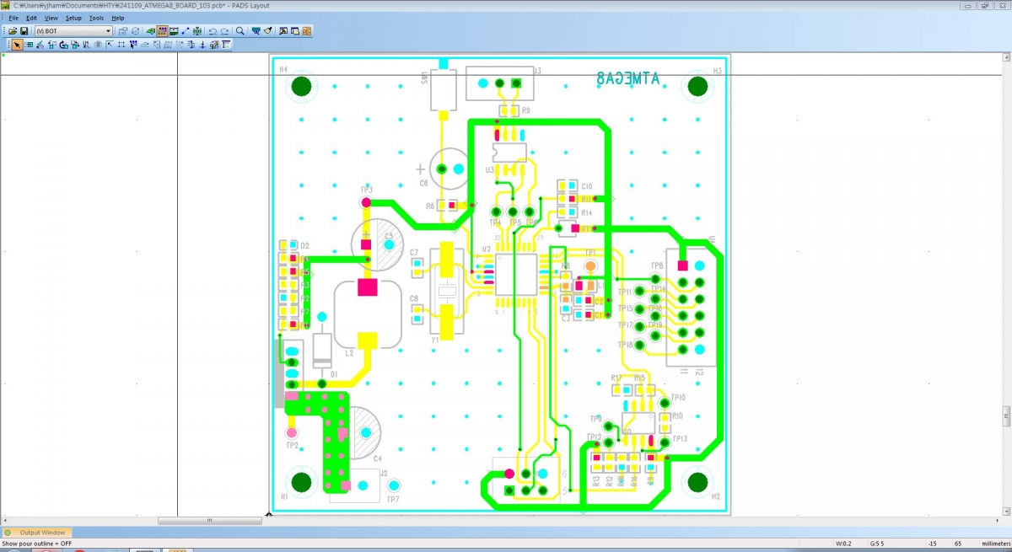This screenshot has height=552, width=1012.
Task: Select the Add Test Point tool
Action: click(x=203, y=45)
